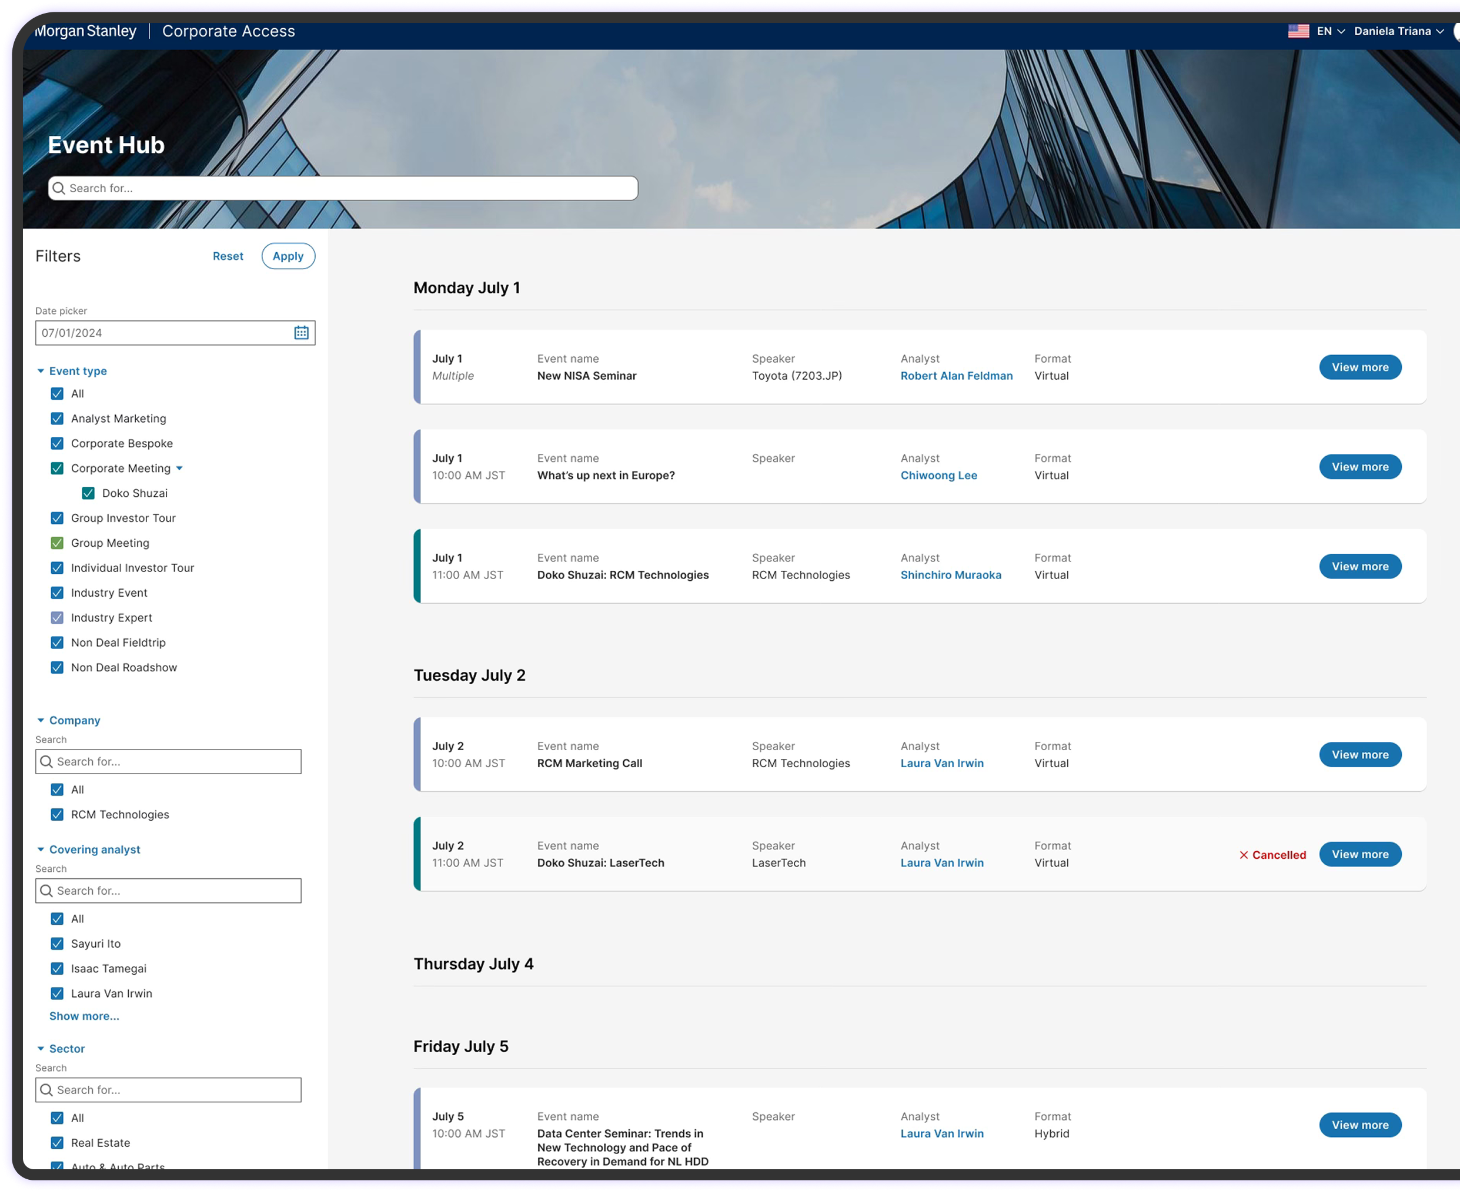Click the Sector search magnifier icon

[46, 1089]
